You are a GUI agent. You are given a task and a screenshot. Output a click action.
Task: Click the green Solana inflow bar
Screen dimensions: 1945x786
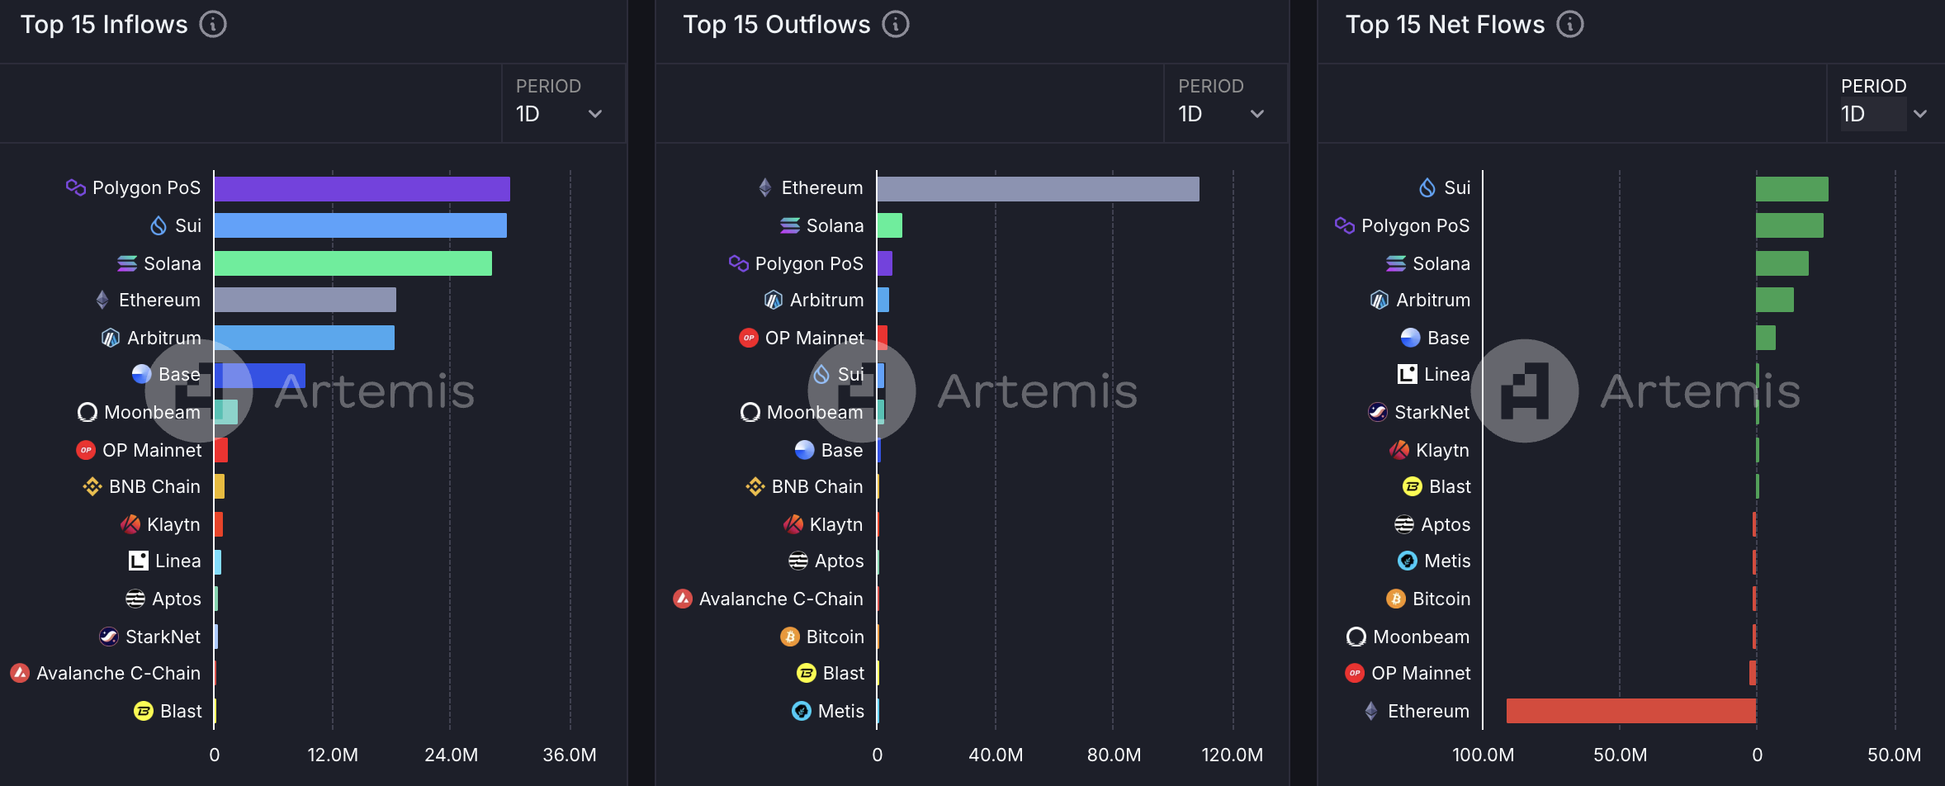coord(353,264)
